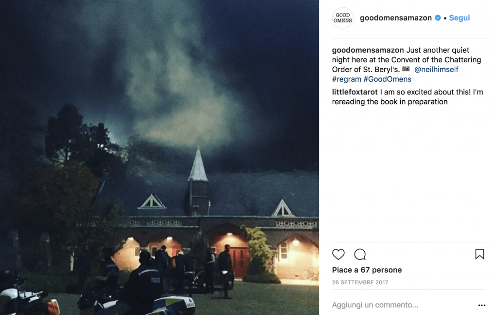This screenshot has height=315, width=498.
Task: Follow the account via Segui
Action: coord(459,18)
